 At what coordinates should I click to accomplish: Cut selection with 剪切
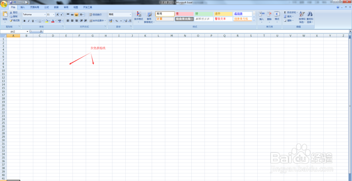tap(13, 13)
